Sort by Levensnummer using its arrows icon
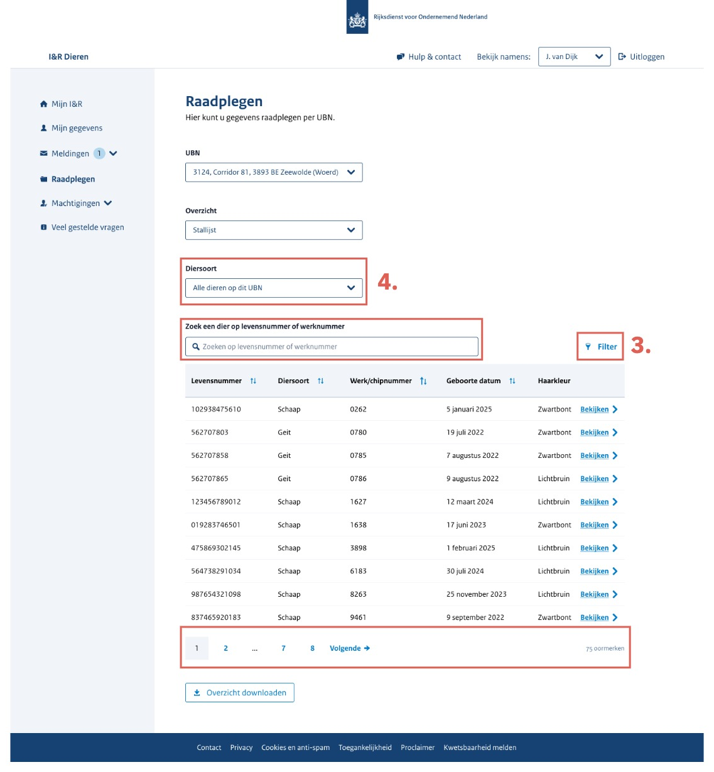 [253, 381]
